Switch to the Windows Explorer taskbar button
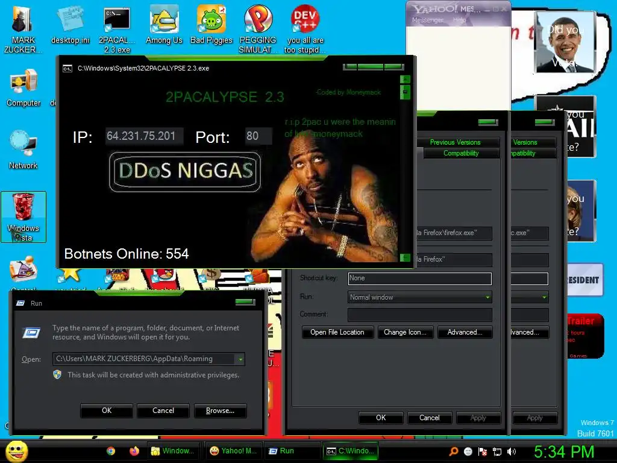 pos(173,451)
